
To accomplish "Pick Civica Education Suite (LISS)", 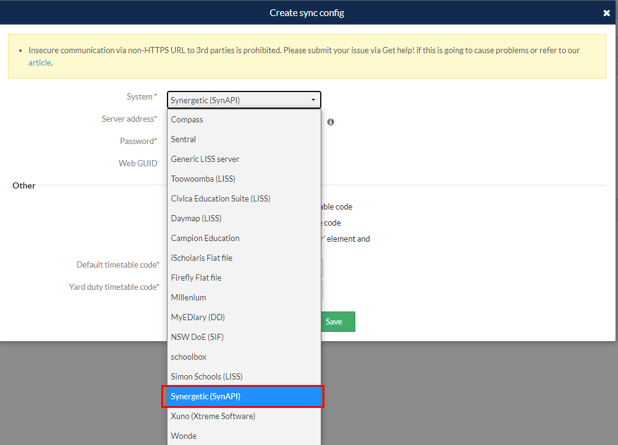I will pyautogui.click(x=244, y=198).
